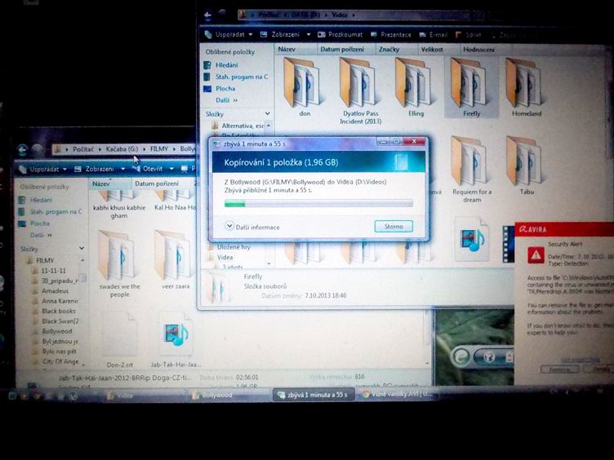Click FILMY in Bollywood address bar

point(158,149)
